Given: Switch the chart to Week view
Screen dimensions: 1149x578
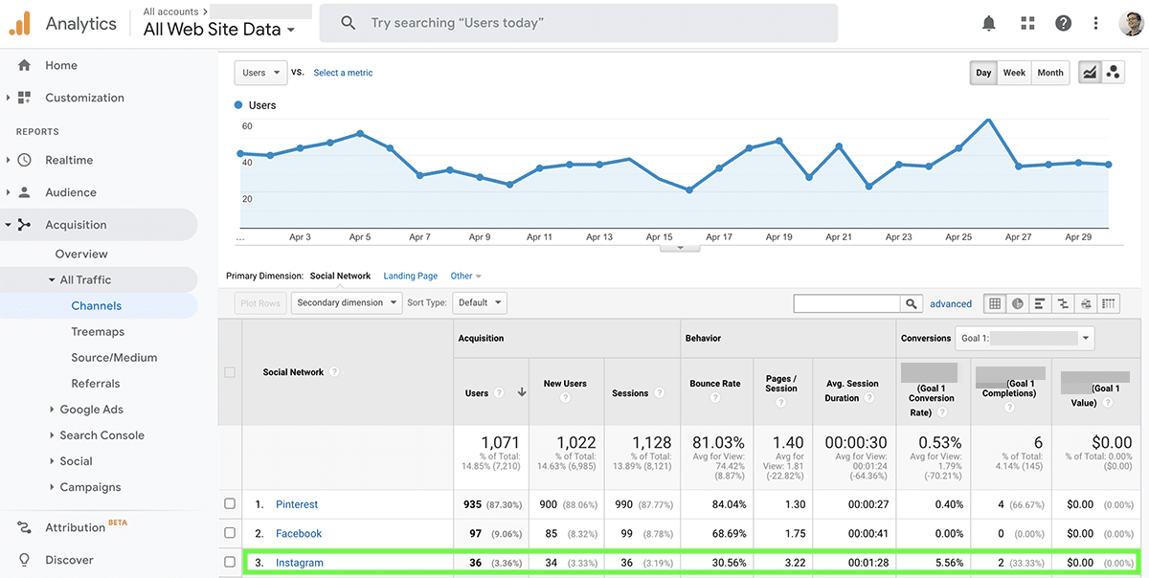Looking at the screenshot, I should (x=1014, y=72).
